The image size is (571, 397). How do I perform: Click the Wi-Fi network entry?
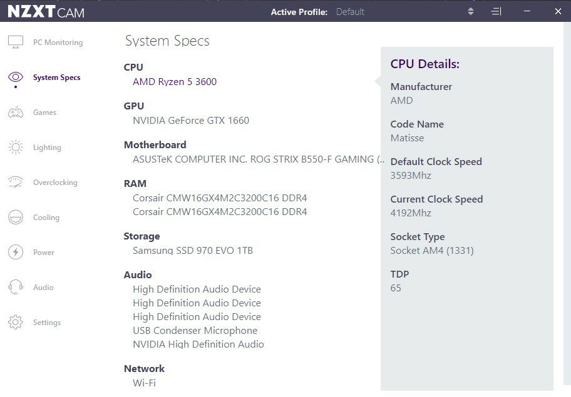click(x=144, y=383)
